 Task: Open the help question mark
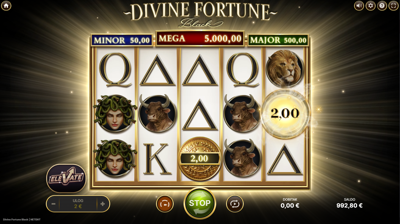[382, 5]
